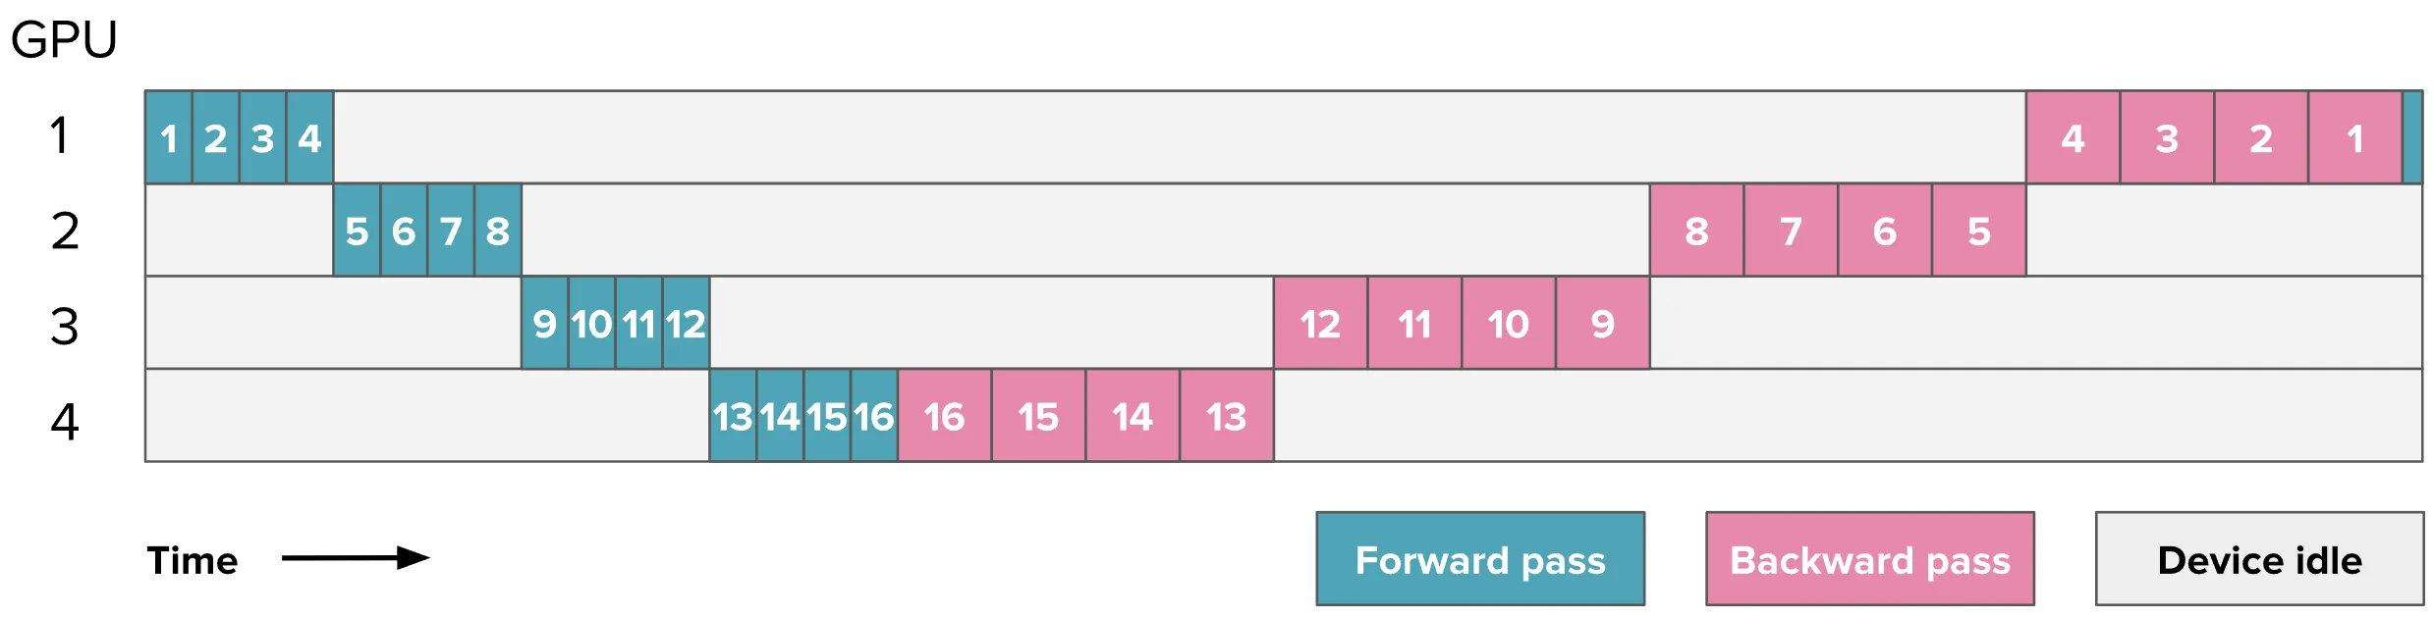Select backward pass block 8 on GPU 2
2434x618 pixels.
1696,231
